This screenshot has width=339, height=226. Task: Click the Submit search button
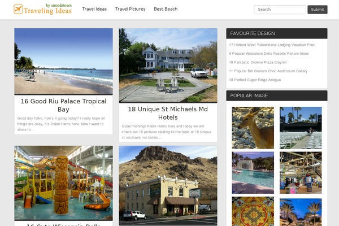coord(318,10)
